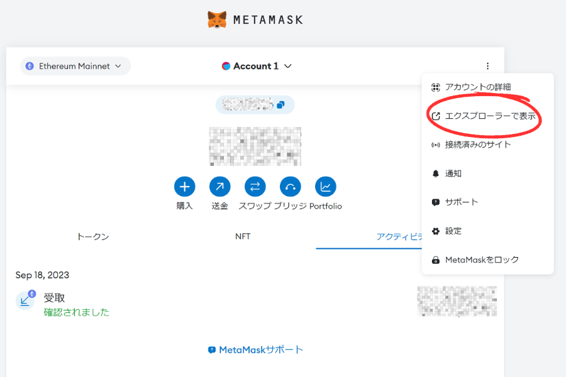The width and height of the screenshot is (566, 377).
Task: Open the Portfolio chart icon
Action: pos(325,187)
